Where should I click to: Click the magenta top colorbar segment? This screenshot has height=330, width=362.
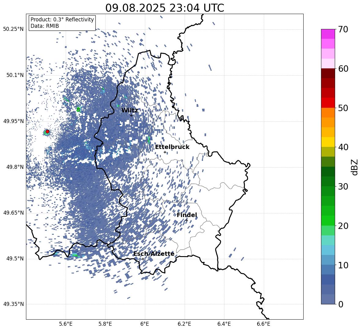(x=328, y=34)
